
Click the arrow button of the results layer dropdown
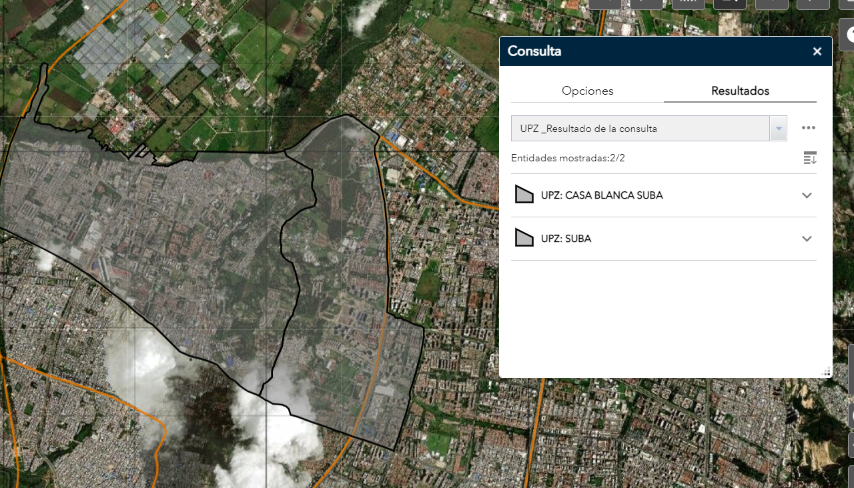click(778, 129)
